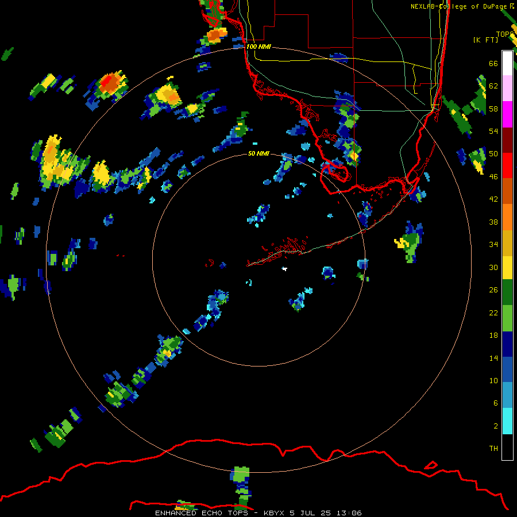Select the dark orange legend swatch
Image resolution: width=517 pixels, height=517 pixels.
click(507, 191)
